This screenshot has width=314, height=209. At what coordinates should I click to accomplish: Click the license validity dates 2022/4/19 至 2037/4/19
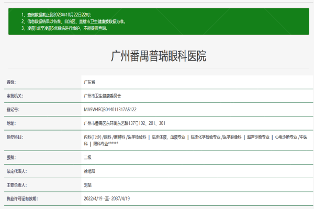(x=107, y=198)
